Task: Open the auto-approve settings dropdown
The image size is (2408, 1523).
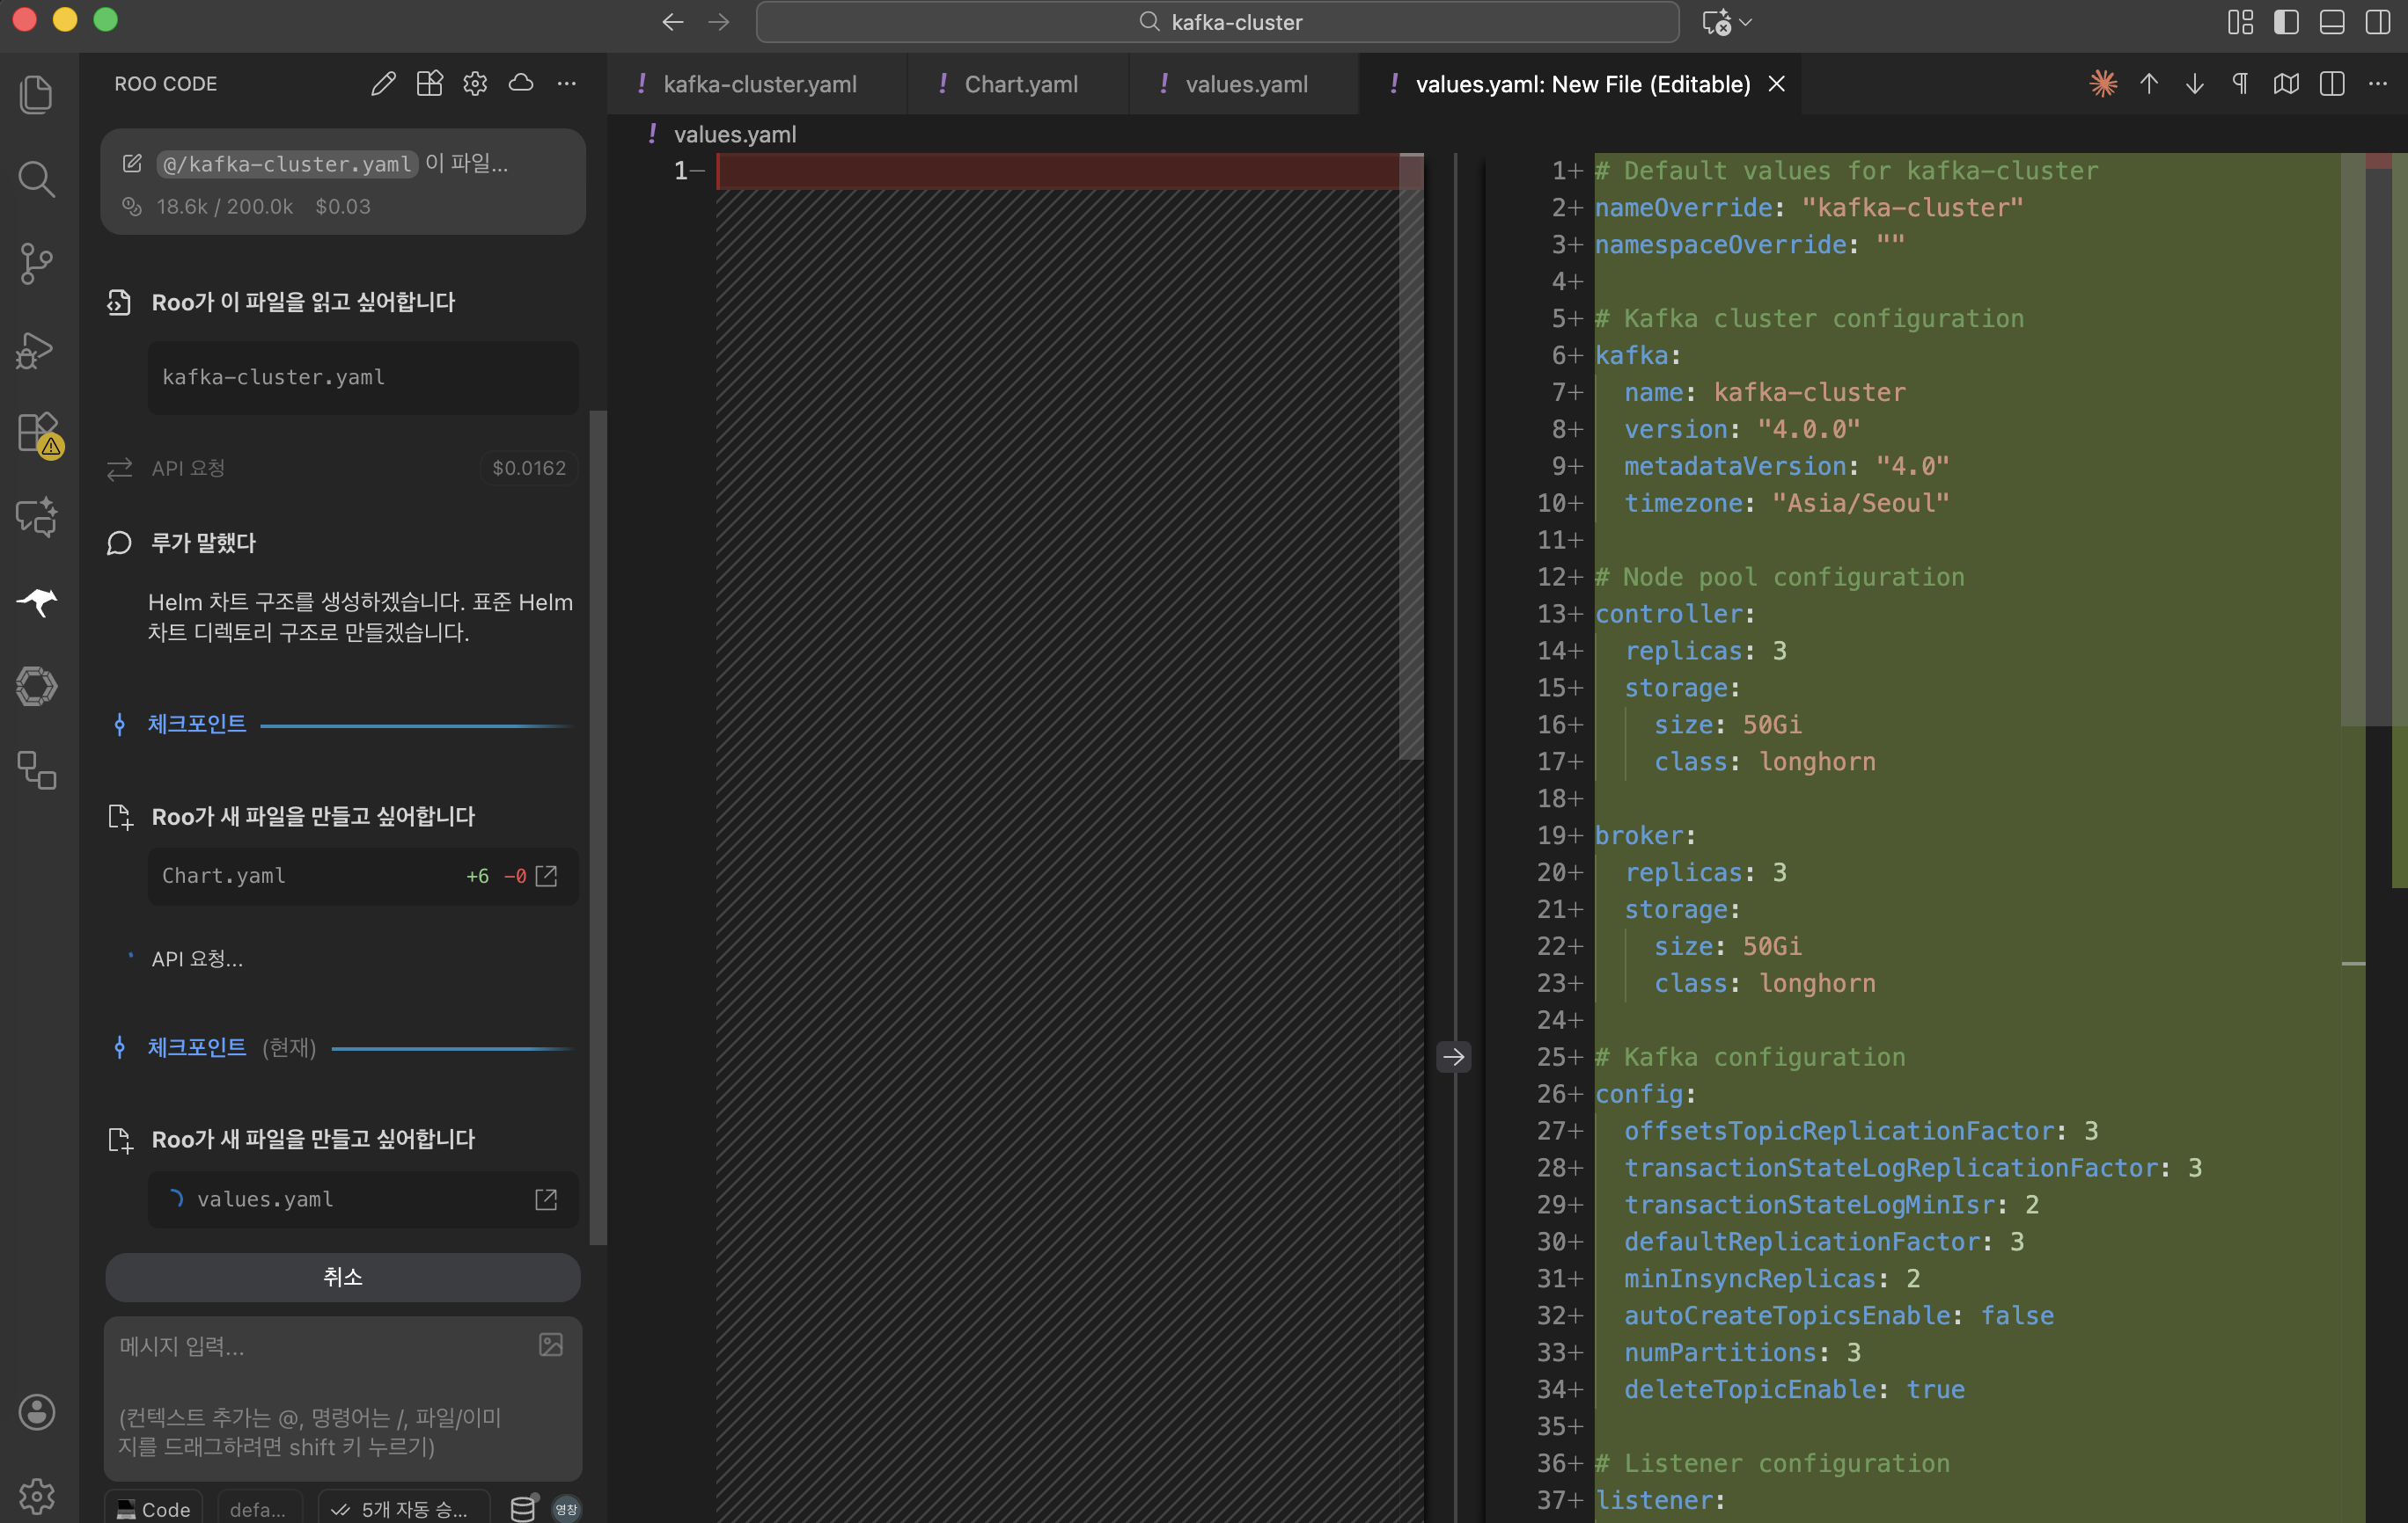Action: point(404,1508)
